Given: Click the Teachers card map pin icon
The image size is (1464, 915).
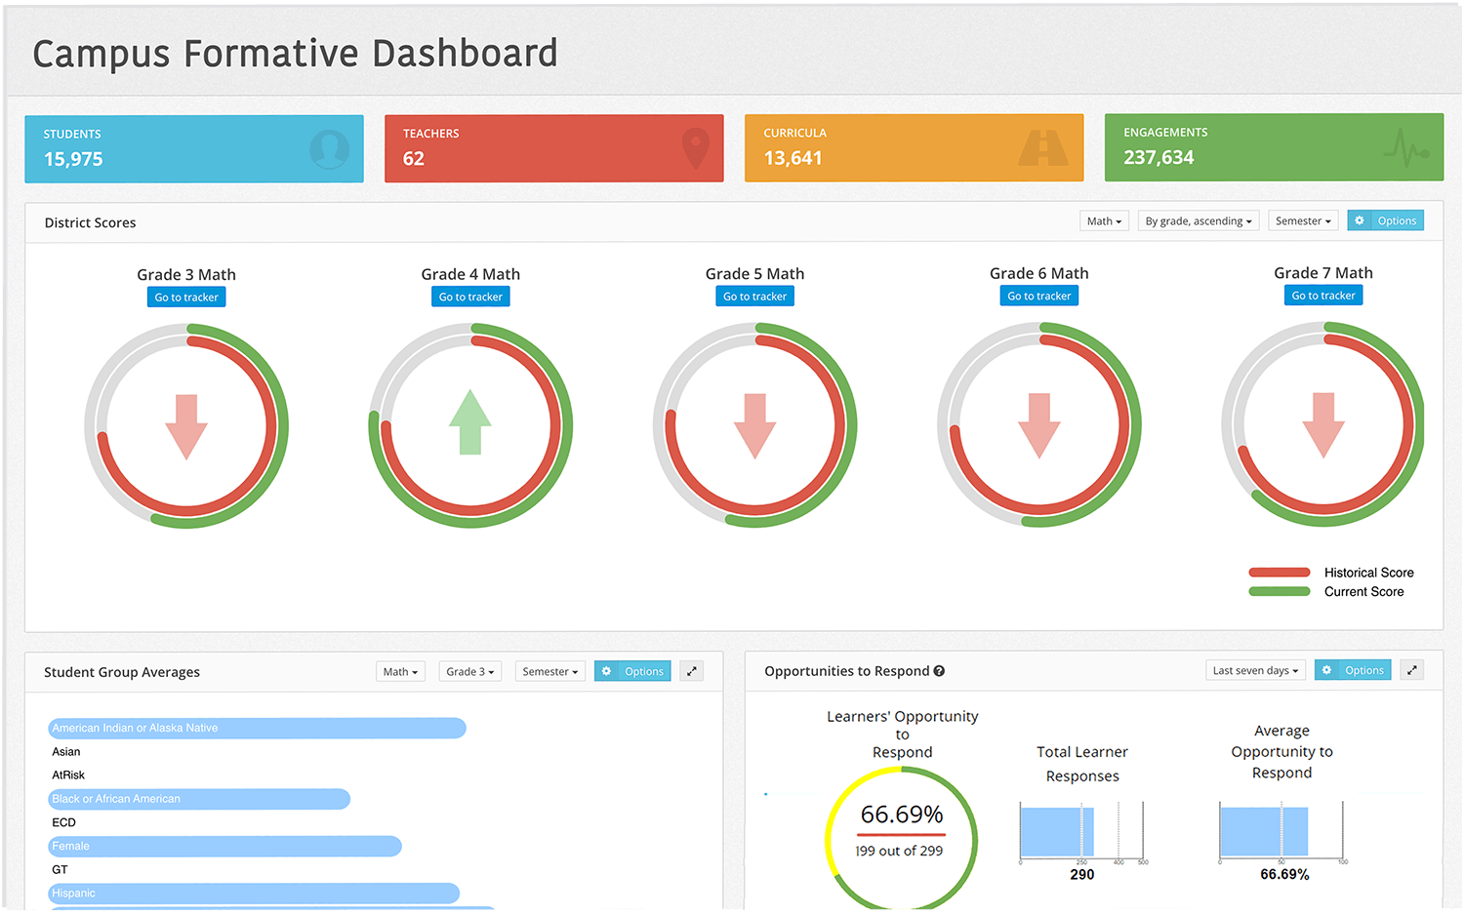Looking at the screenshot, I should (695, 148).
